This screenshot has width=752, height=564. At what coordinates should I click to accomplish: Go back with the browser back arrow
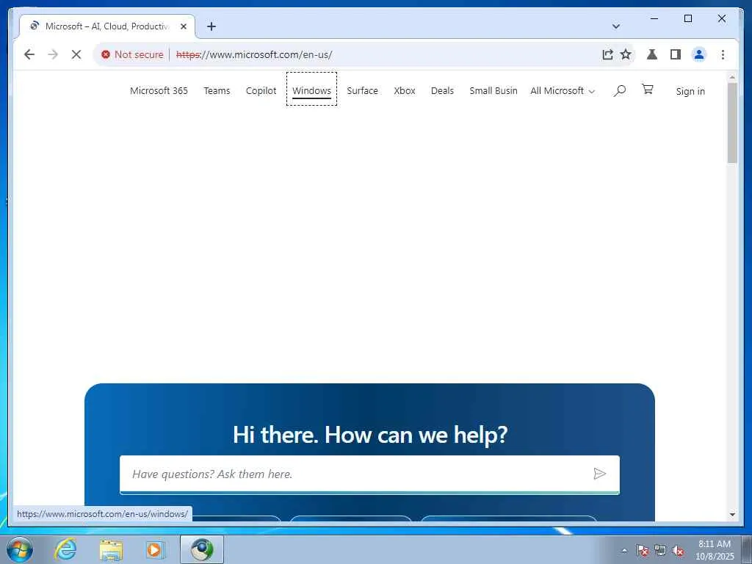pos(29,54)
